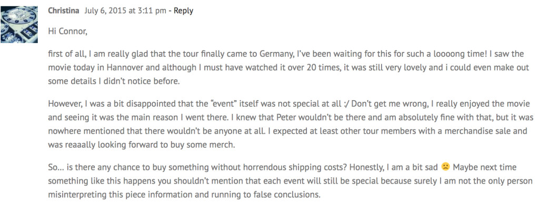Click the name 'Peter' in the comment

coord(286,117)
